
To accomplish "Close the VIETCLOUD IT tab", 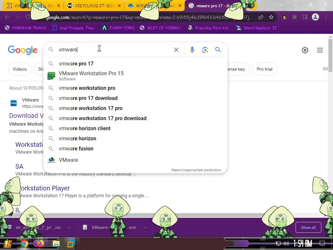I will (x=119, y=6).
